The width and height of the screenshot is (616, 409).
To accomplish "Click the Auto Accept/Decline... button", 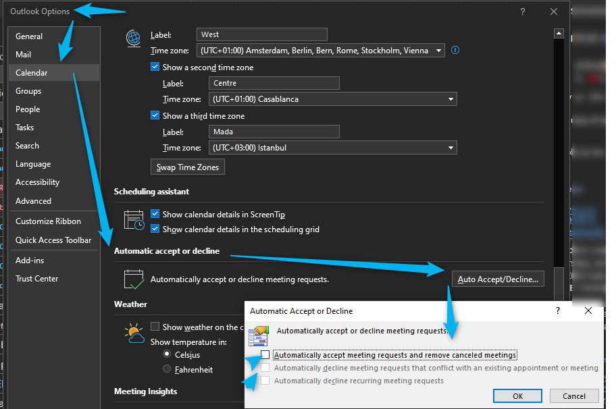I will (x=498, y=279).
